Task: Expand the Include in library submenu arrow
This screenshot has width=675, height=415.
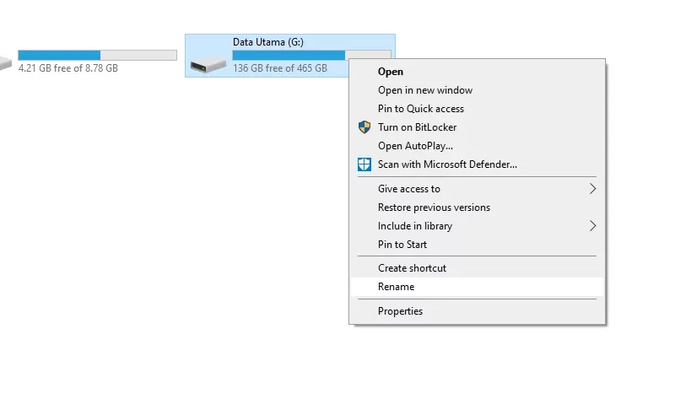Action: (593, 225)
